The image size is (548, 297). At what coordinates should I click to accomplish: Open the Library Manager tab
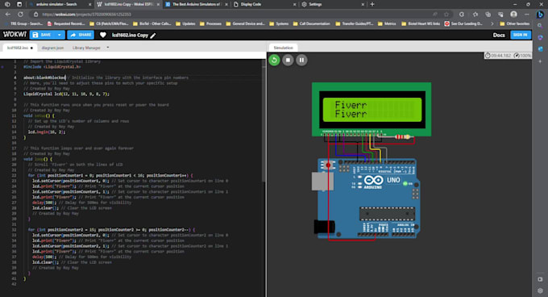click(86, 48)
